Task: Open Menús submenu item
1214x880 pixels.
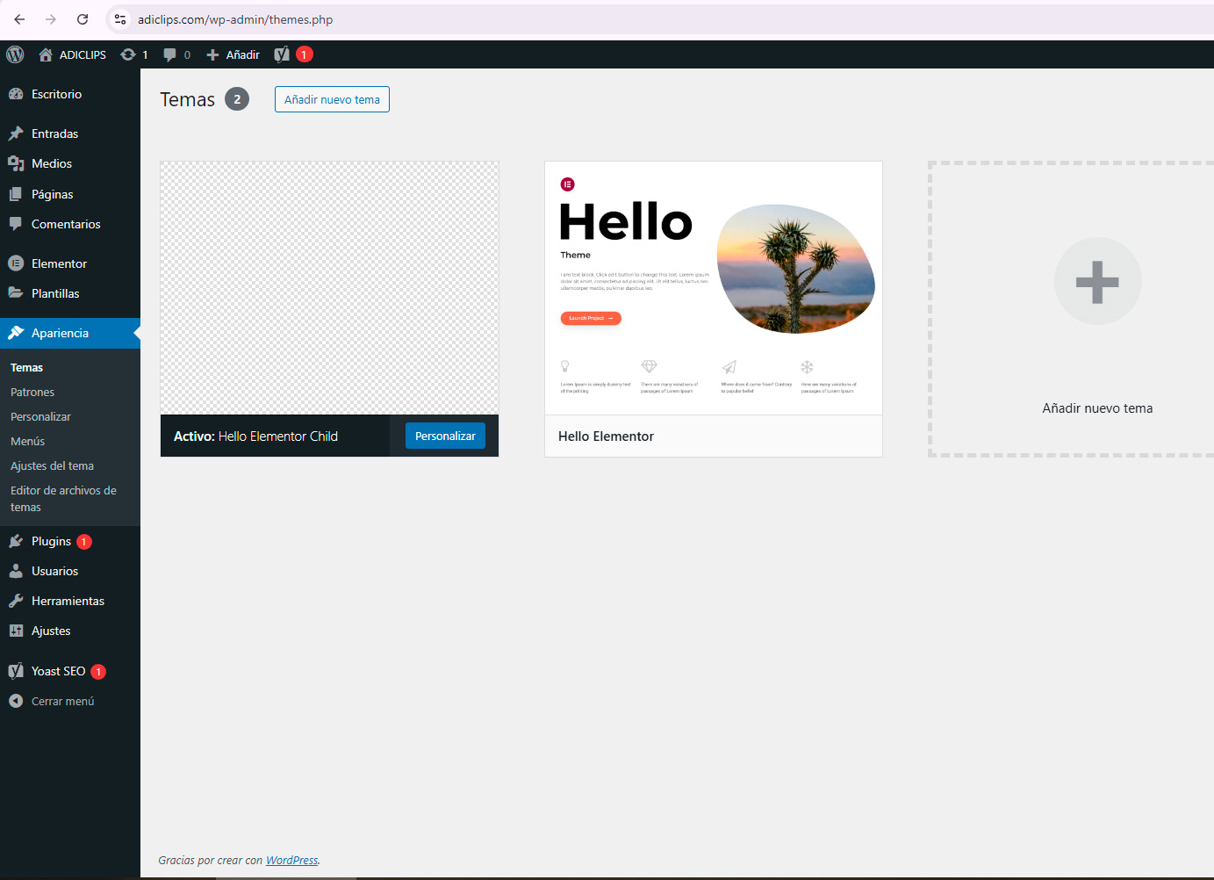Action: 27,442
